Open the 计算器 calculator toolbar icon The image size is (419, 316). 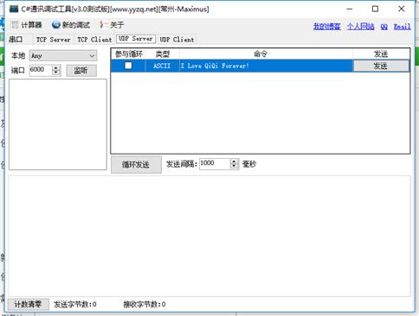click(x=15, y=25)
